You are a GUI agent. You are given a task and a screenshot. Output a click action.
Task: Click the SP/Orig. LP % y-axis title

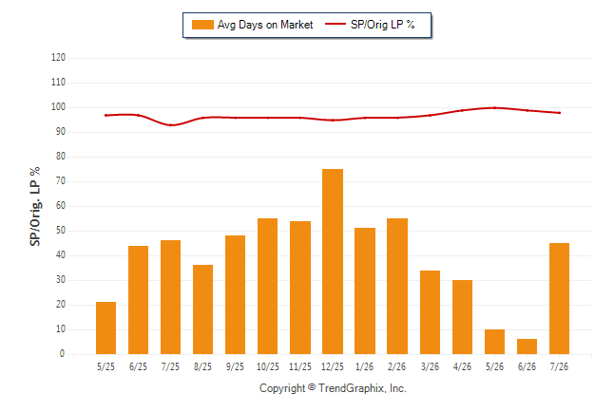[35, 206]
